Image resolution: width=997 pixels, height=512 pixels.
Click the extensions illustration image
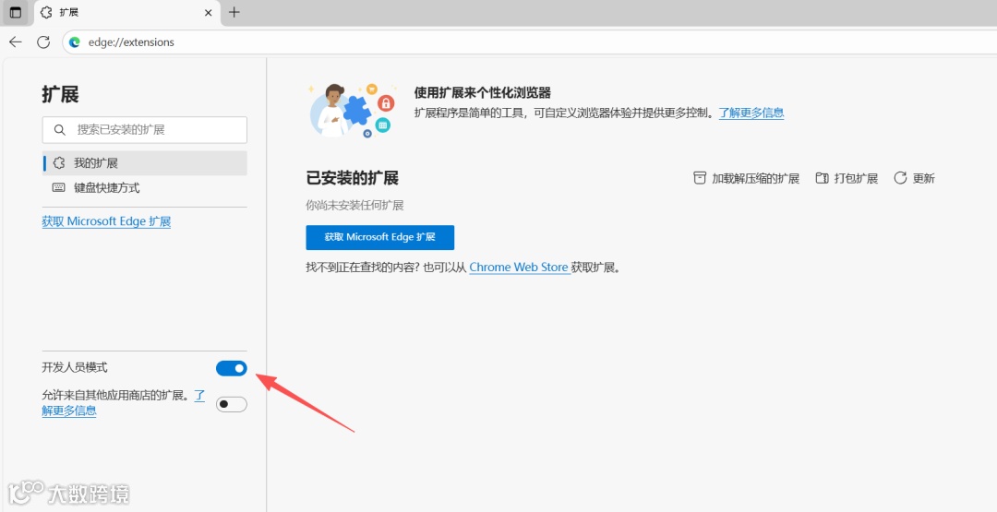click(353, 110)
